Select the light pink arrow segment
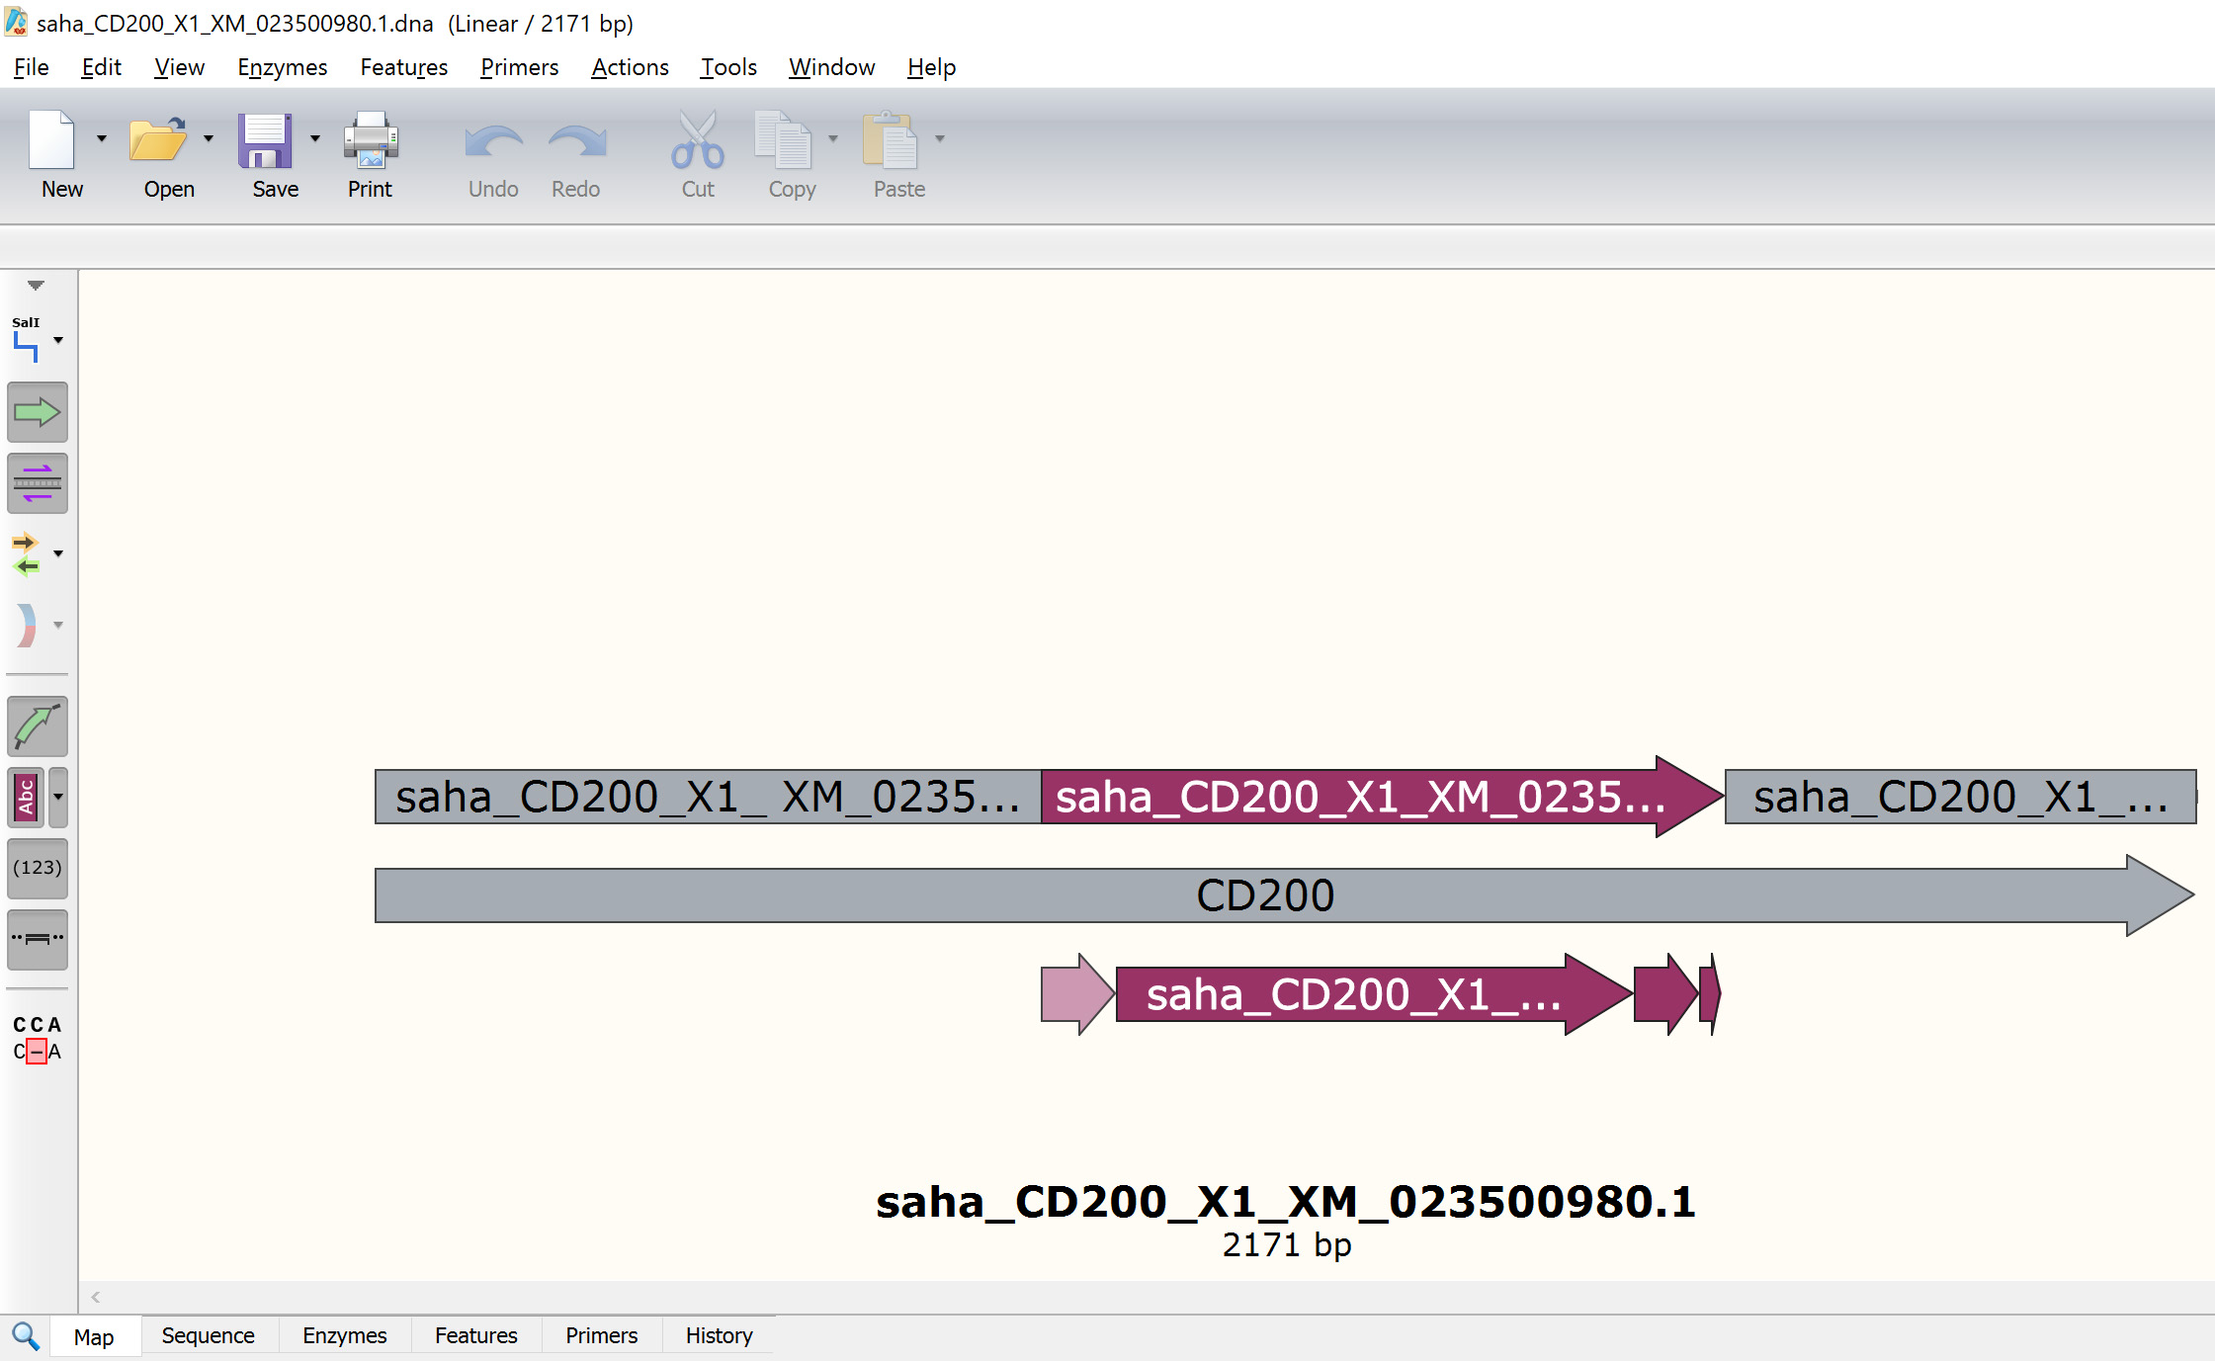This screenshot has width=2215, height=1361. click(x=1077, y=994)
